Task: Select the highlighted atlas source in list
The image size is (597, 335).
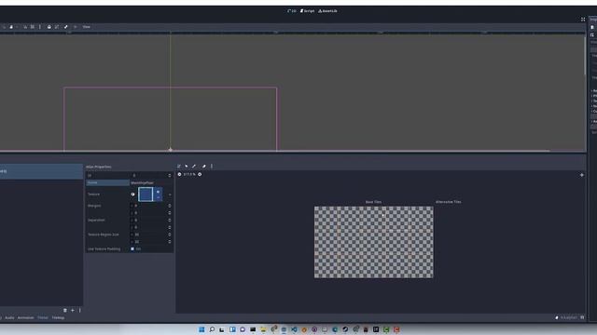Action: pos(41,171)
